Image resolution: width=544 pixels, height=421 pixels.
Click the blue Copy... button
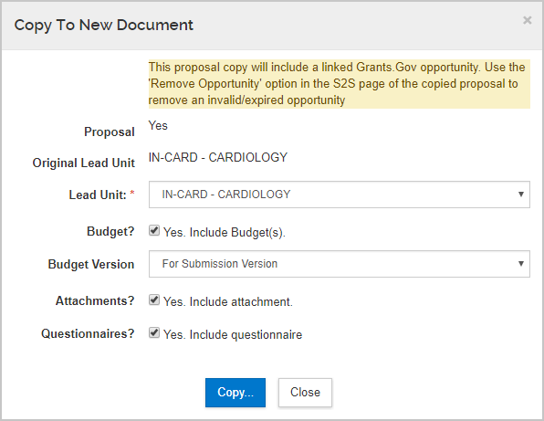235,393
